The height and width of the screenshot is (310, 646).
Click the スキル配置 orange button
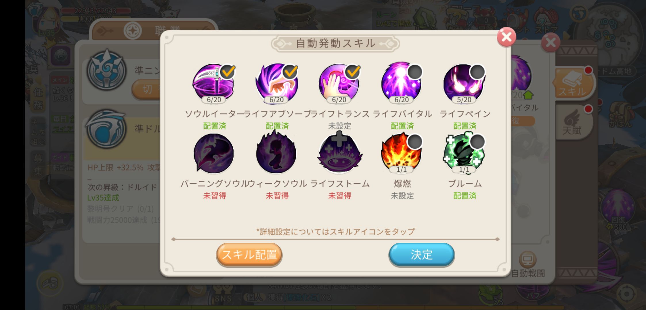point(249,255)
